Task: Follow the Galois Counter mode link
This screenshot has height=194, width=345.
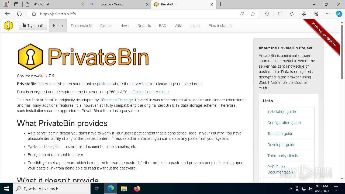Action: (151, 92)
